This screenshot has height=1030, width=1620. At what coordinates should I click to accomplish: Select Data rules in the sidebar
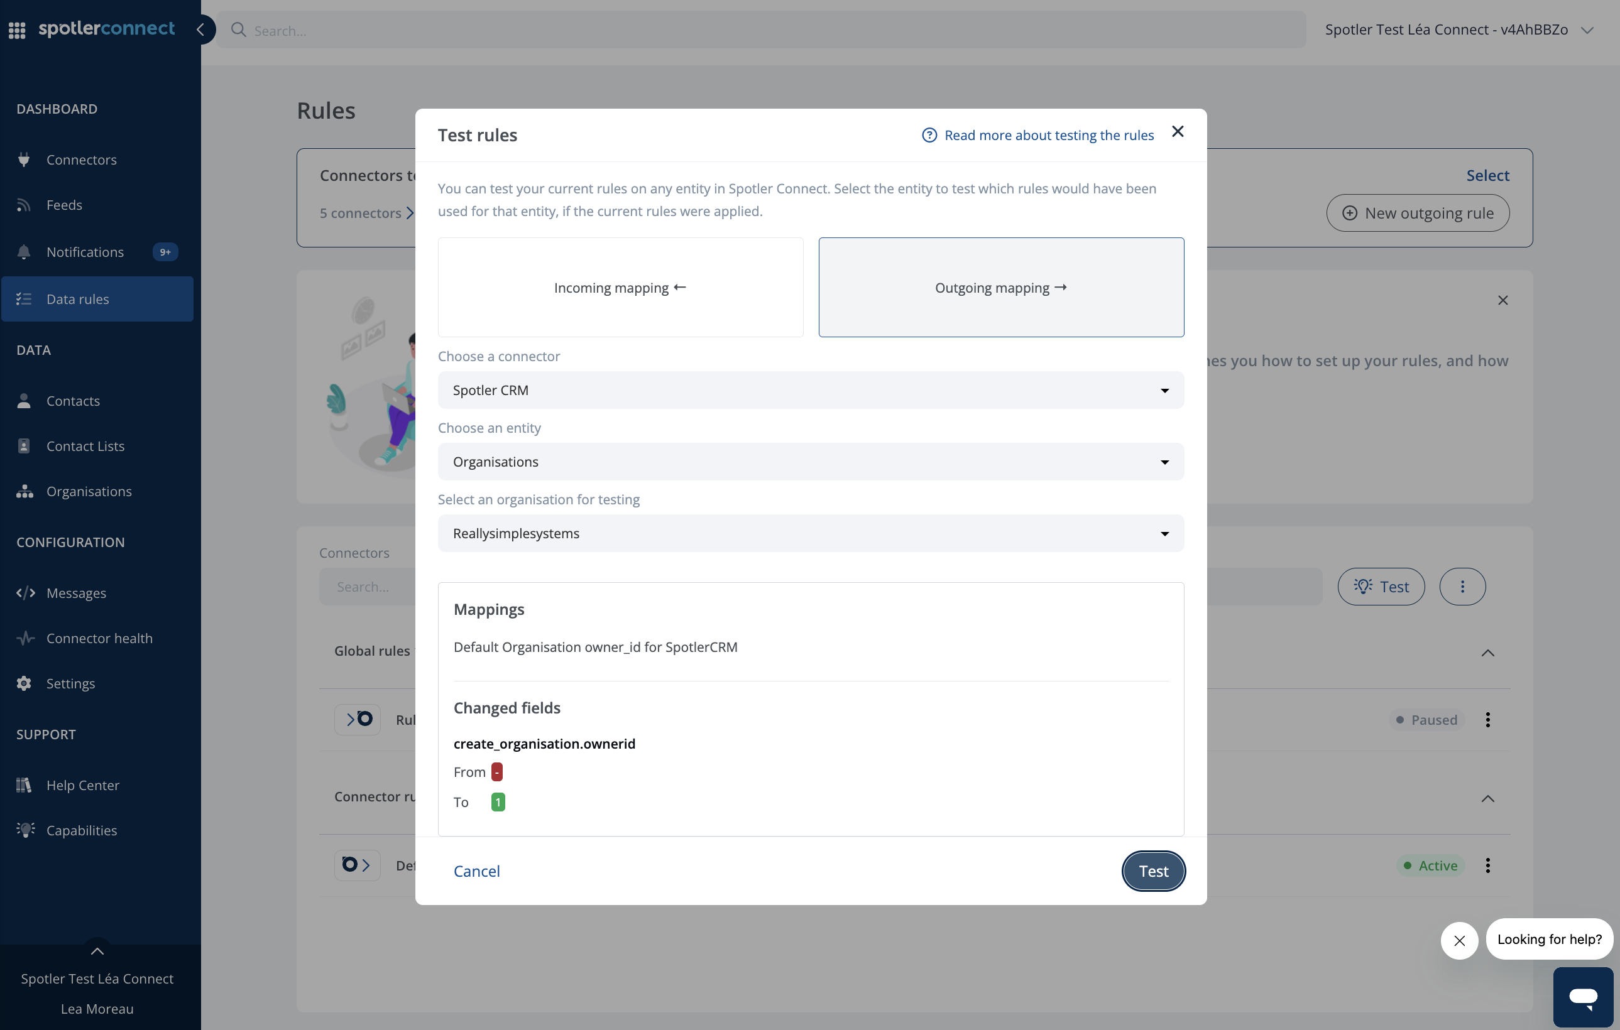[x=97, y=298]
